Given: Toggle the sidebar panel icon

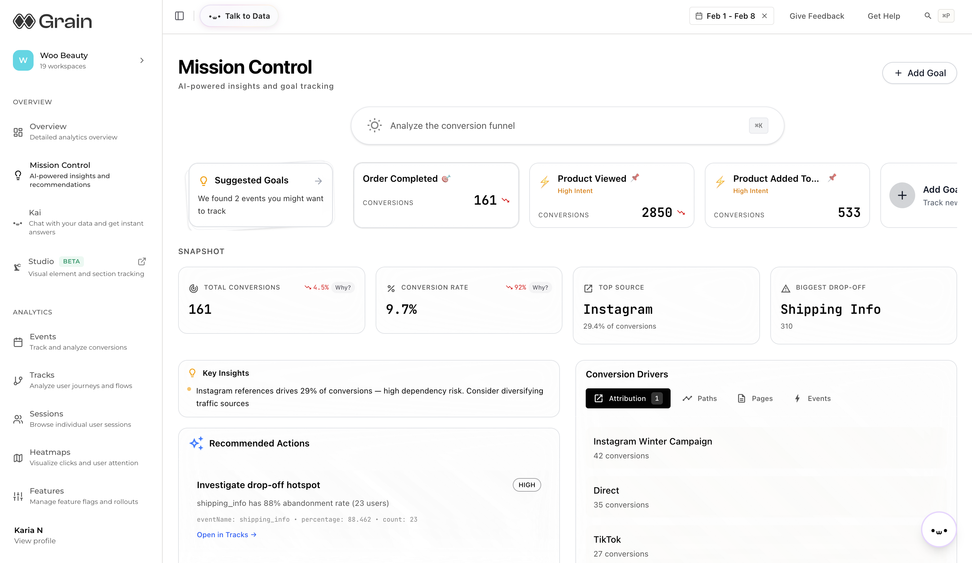Looking at the screenshot, I should [179, 16].
